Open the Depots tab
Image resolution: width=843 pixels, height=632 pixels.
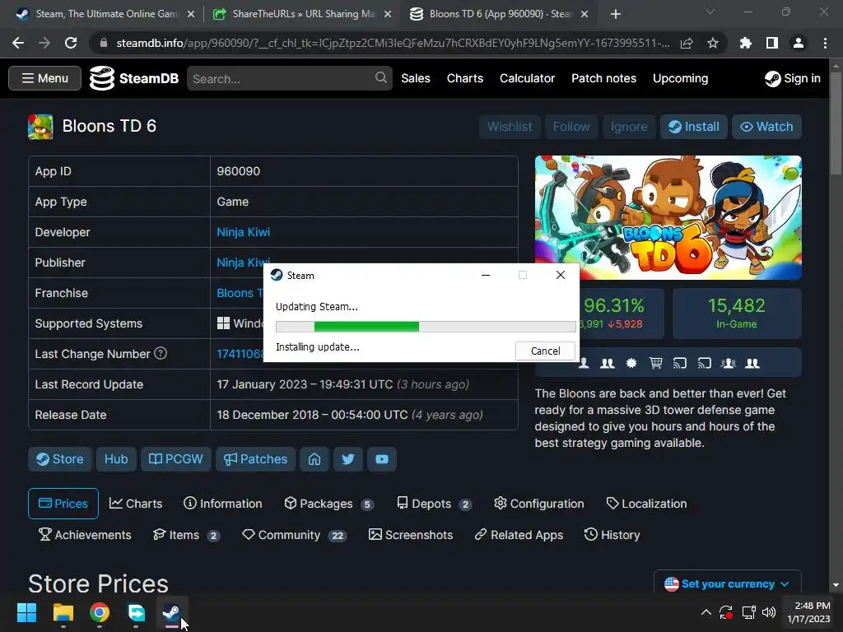[x=435, y=504]
